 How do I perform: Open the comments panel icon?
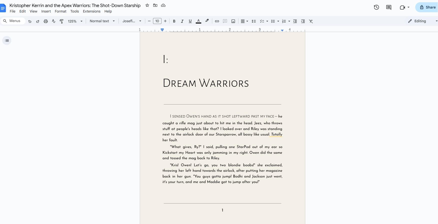[388, 7]
